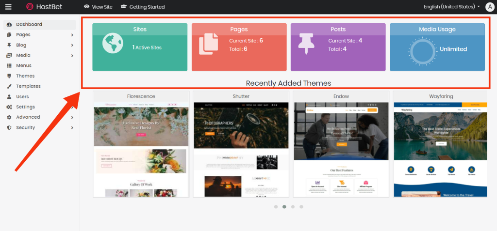497x231 pixels.
Task: Click the Posts card header
Action: point(338,29)
